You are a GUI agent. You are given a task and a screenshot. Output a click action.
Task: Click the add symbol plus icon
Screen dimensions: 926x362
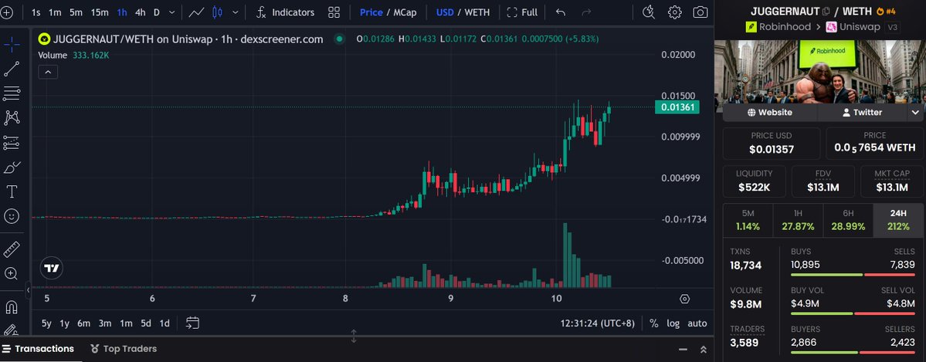6,12
